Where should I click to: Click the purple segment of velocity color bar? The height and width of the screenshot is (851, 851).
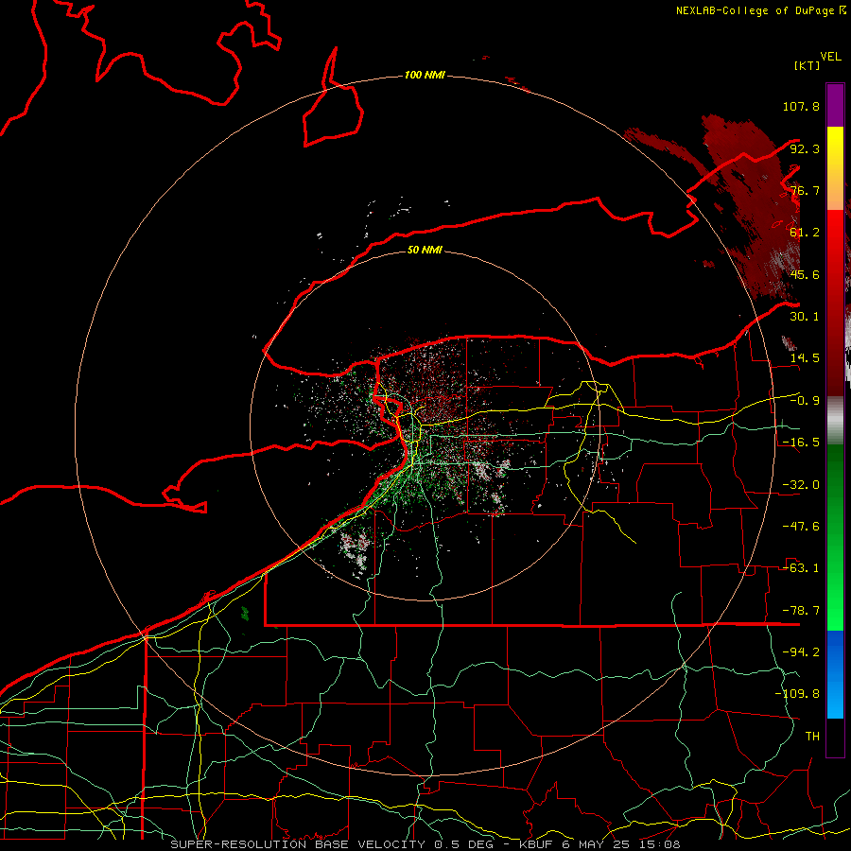[x=835, y=105]
